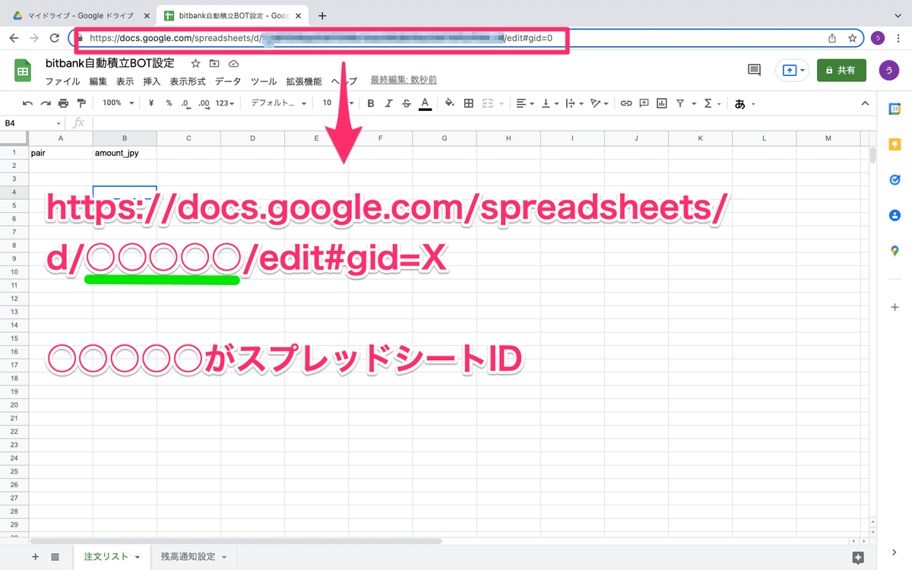Open the 表示 menu
Image resolution: width=912 pixels, height=570 pixels.
(x=125, y=81)
